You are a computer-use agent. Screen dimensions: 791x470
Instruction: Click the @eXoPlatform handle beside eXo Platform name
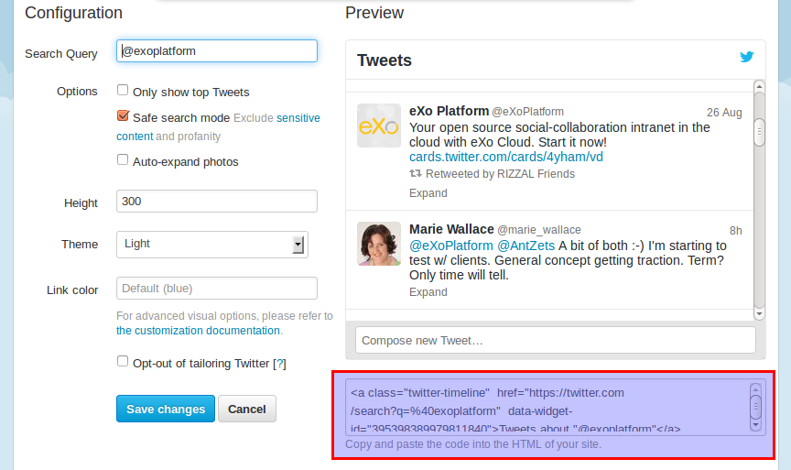coord(527,112)
